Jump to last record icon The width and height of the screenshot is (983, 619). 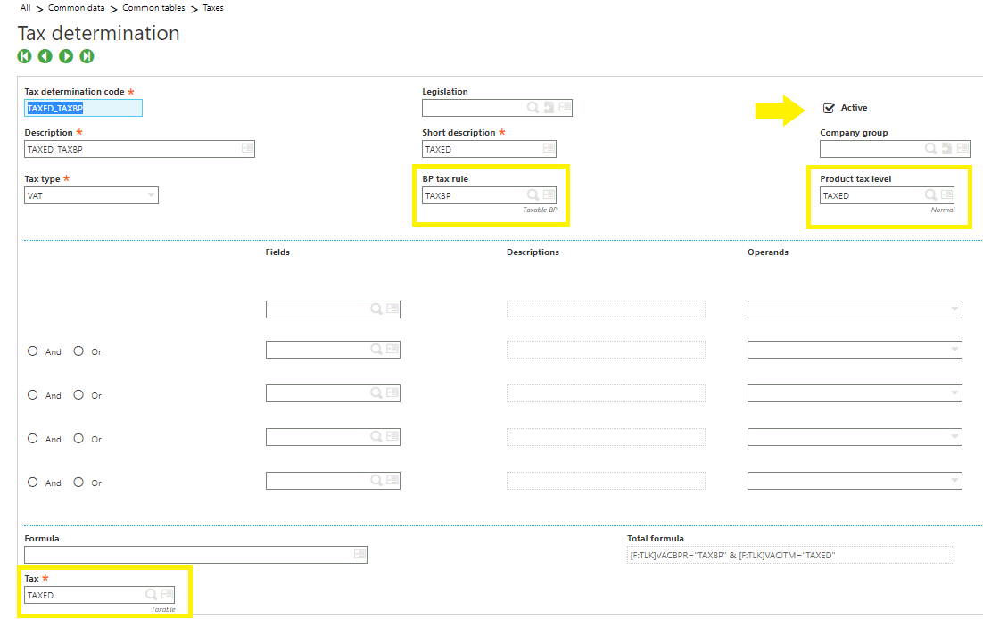point(87,56)
